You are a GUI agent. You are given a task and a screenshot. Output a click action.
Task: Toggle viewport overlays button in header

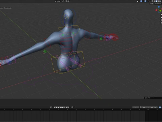click(x=145, y=1)
